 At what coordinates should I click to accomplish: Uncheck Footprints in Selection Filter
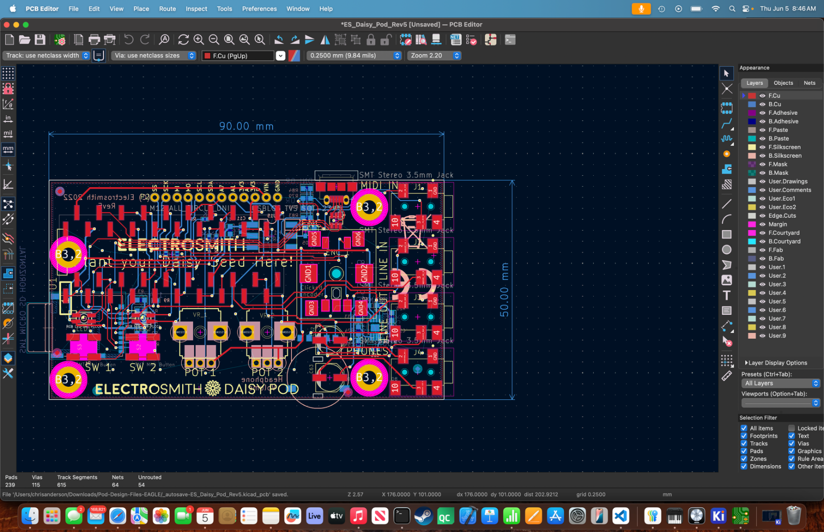[744, 436]
